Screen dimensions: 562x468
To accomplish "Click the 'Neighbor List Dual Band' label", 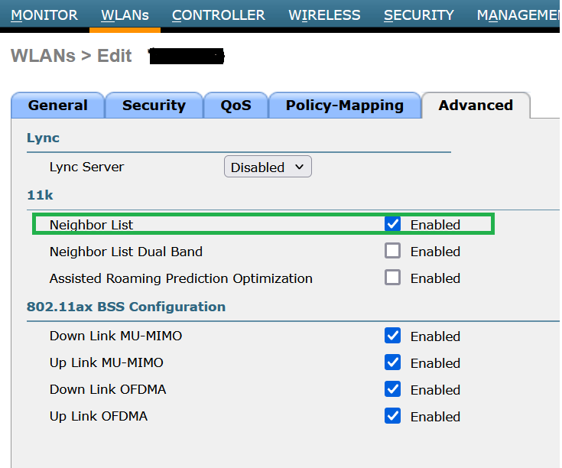I will click(x=126, y=252).
